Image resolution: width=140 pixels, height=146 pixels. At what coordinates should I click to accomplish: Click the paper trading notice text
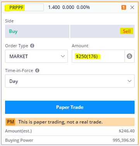(x=60, y=122)
